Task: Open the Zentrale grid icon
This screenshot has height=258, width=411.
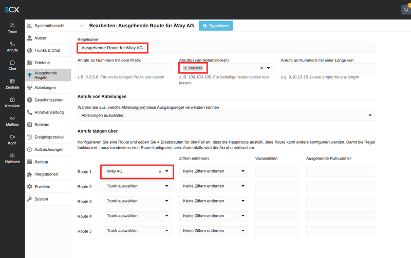Action: [x=12, y=81]
